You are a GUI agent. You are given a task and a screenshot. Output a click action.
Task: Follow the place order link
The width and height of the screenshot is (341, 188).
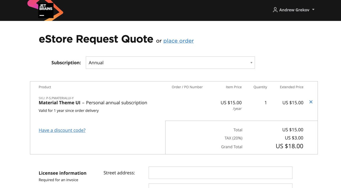pyautogui.click(x=178, y=41)
